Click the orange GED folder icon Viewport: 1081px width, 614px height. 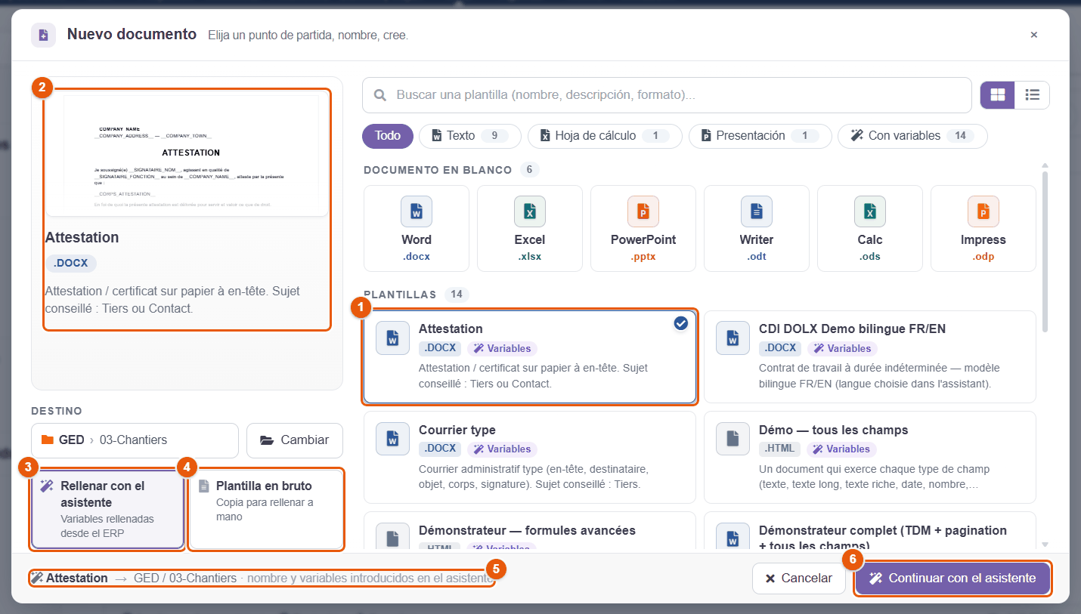[48, 440]
